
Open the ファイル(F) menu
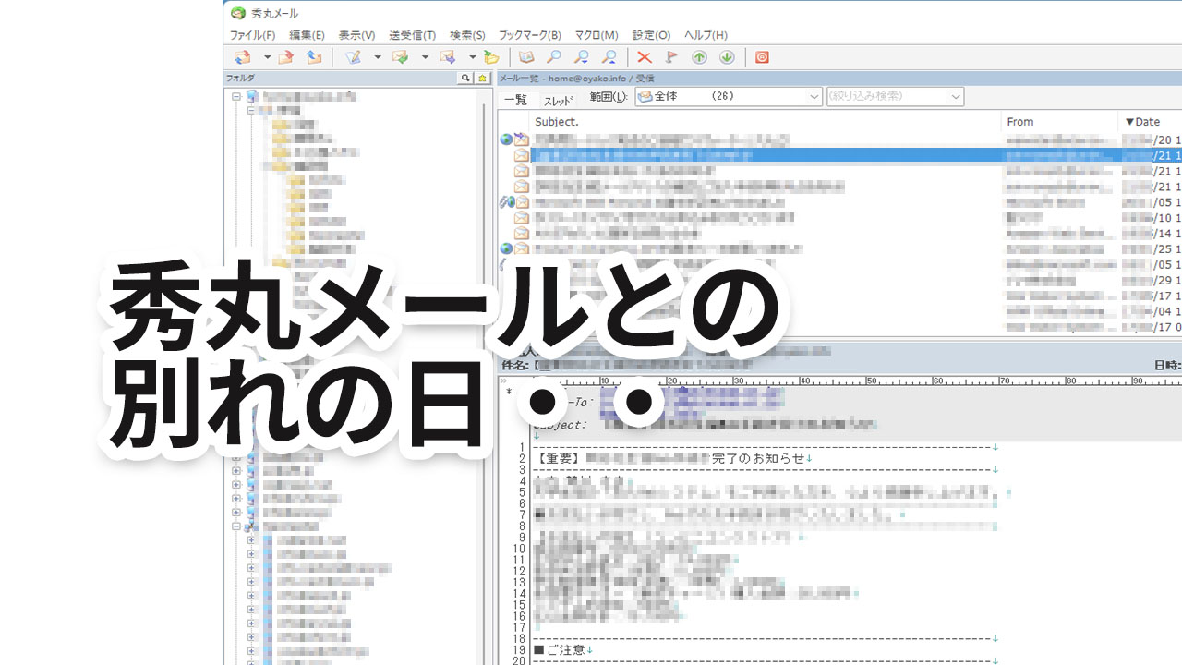click(x=252, y=35)
